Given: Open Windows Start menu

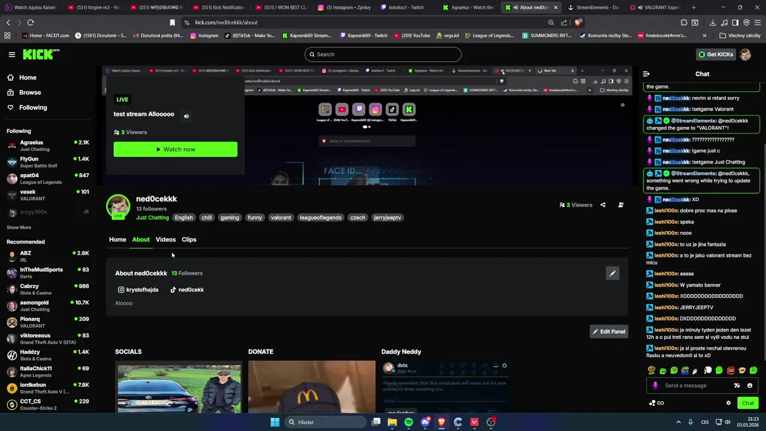Looking at the screenshot, I should (x=275, y=422).
